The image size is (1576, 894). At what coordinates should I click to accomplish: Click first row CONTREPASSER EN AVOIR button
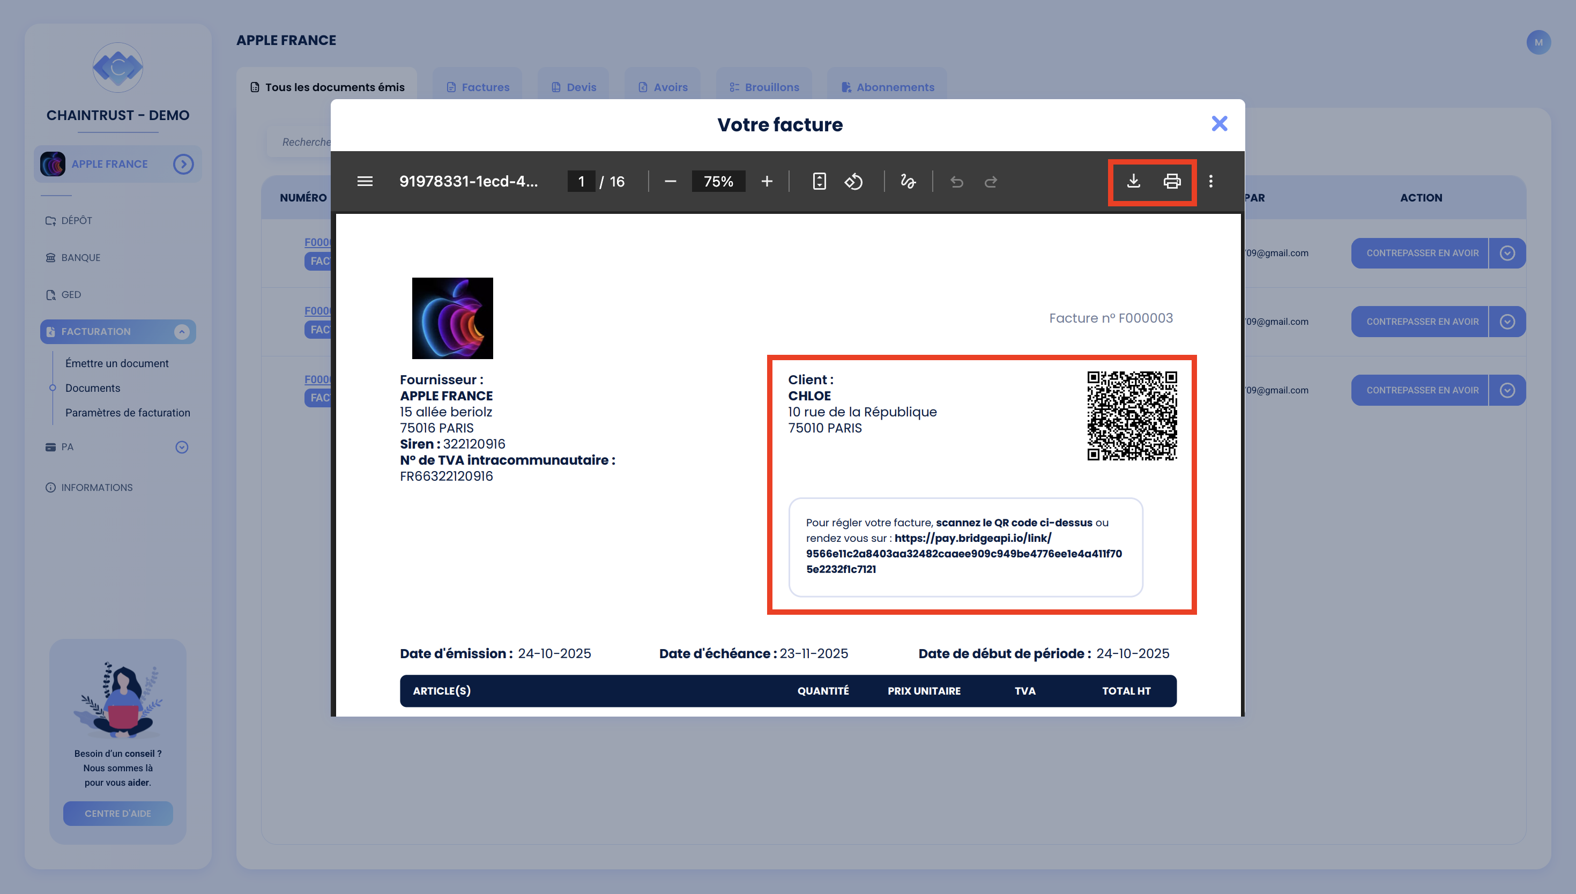[1419, 253]
